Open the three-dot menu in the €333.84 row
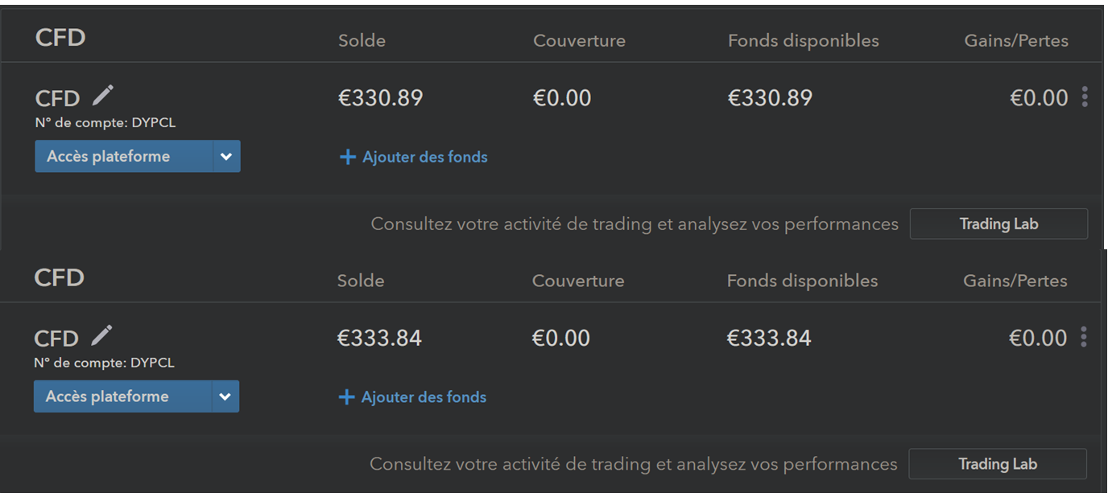1108x497 pixels. click(x=1084, y=337)
